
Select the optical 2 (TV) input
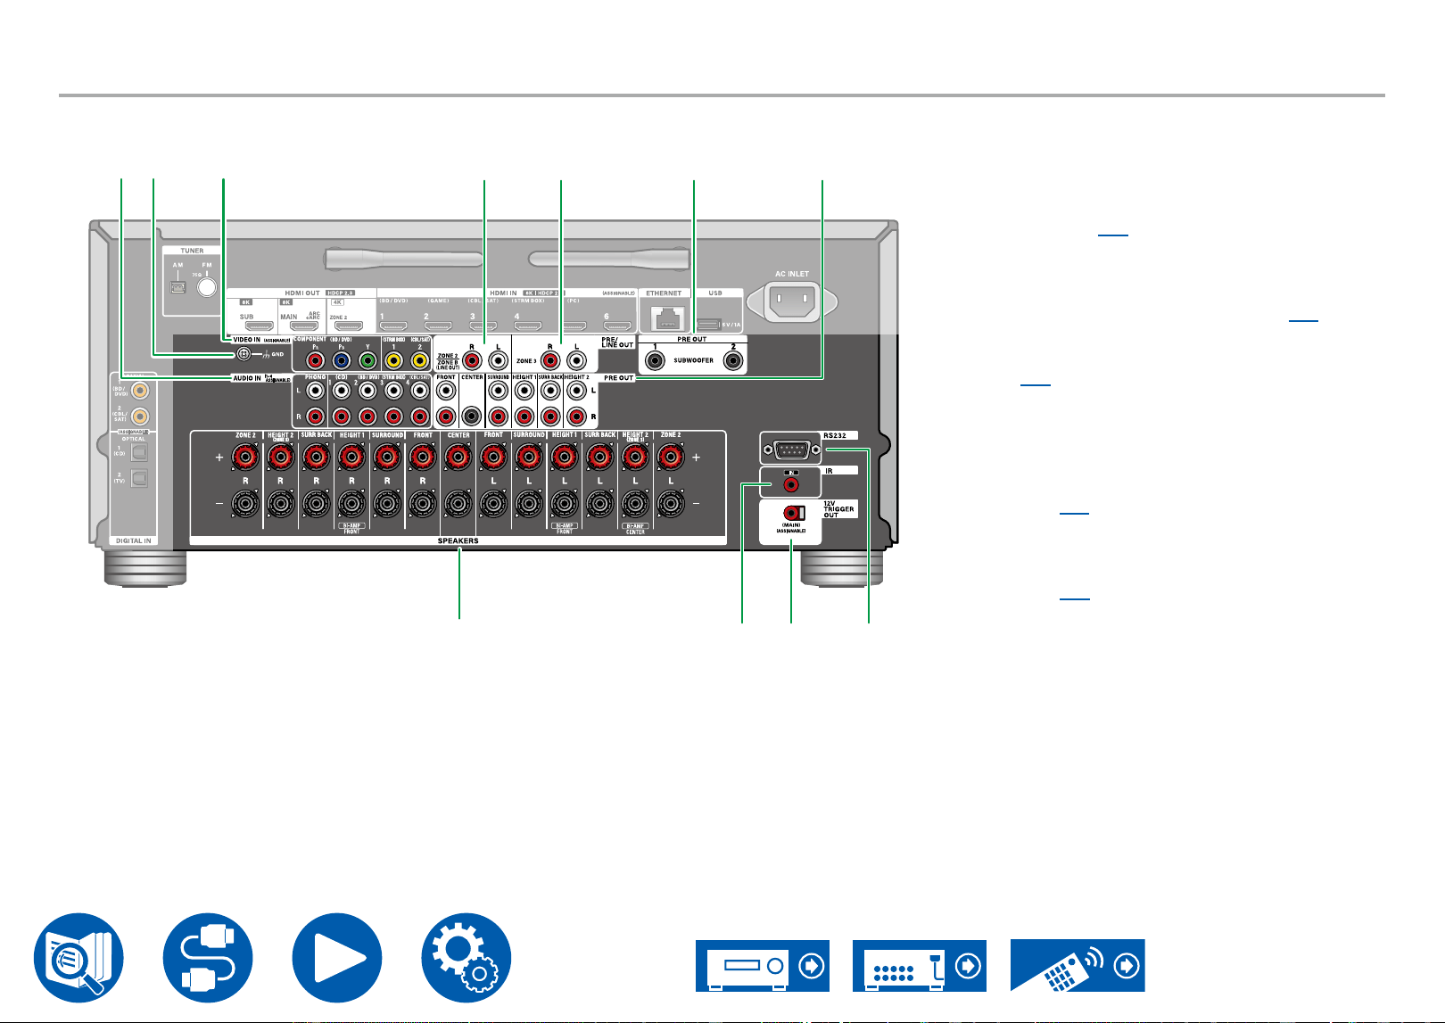(x=140, y=479)
